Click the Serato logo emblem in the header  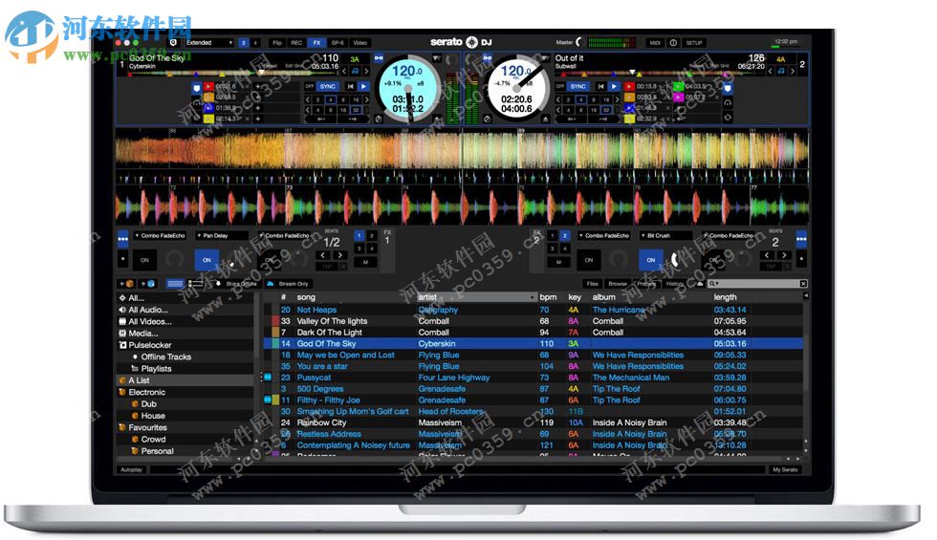pos(472,42)
